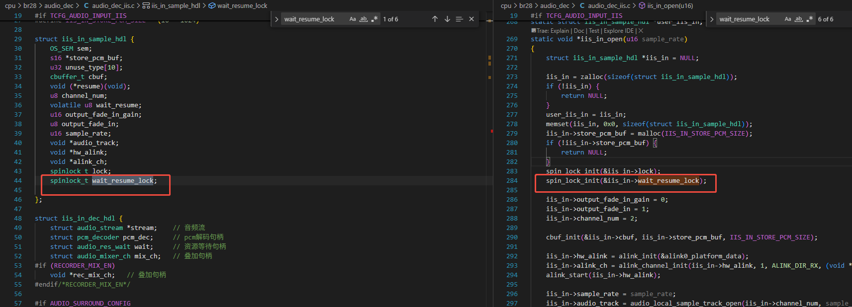Open iis_in_open(u16) breadcrumb in right editor

[666, 5]
